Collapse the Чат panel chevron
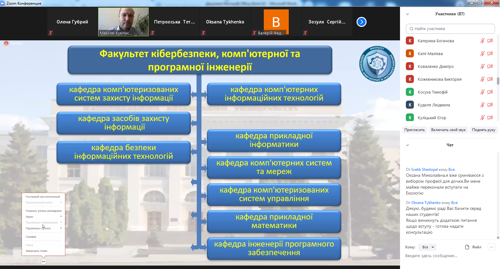This screenshot has width=500, height=269. [407, 145]
